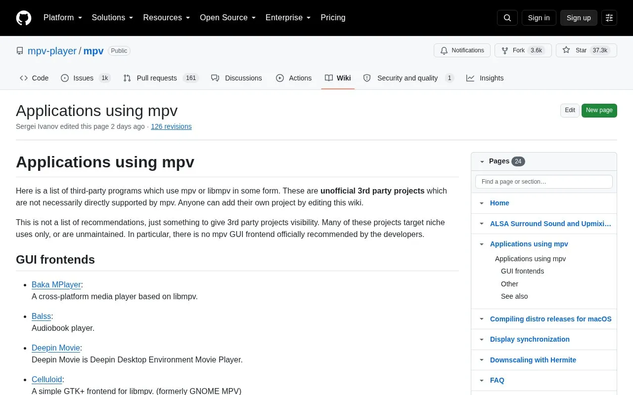Expand the Platform menu

(63, 18)
